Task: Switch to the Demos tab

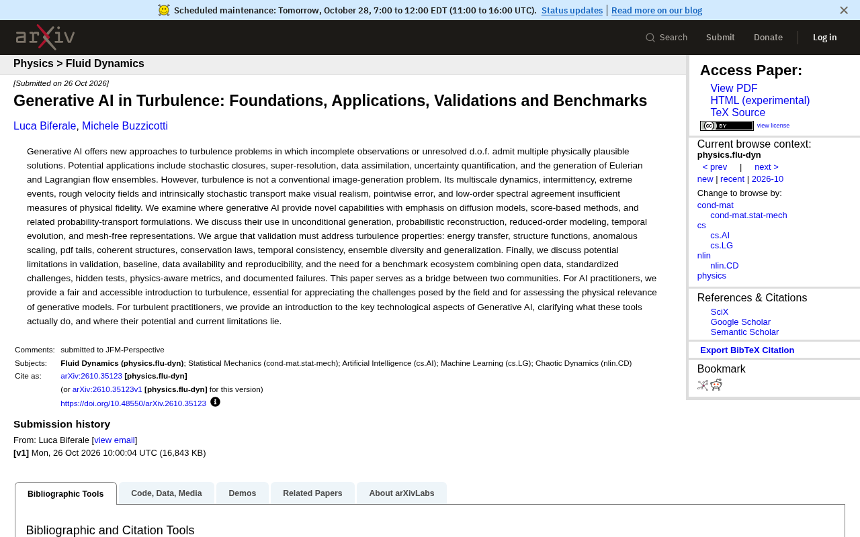Action: pyautogui.click(x=243, y=493)
